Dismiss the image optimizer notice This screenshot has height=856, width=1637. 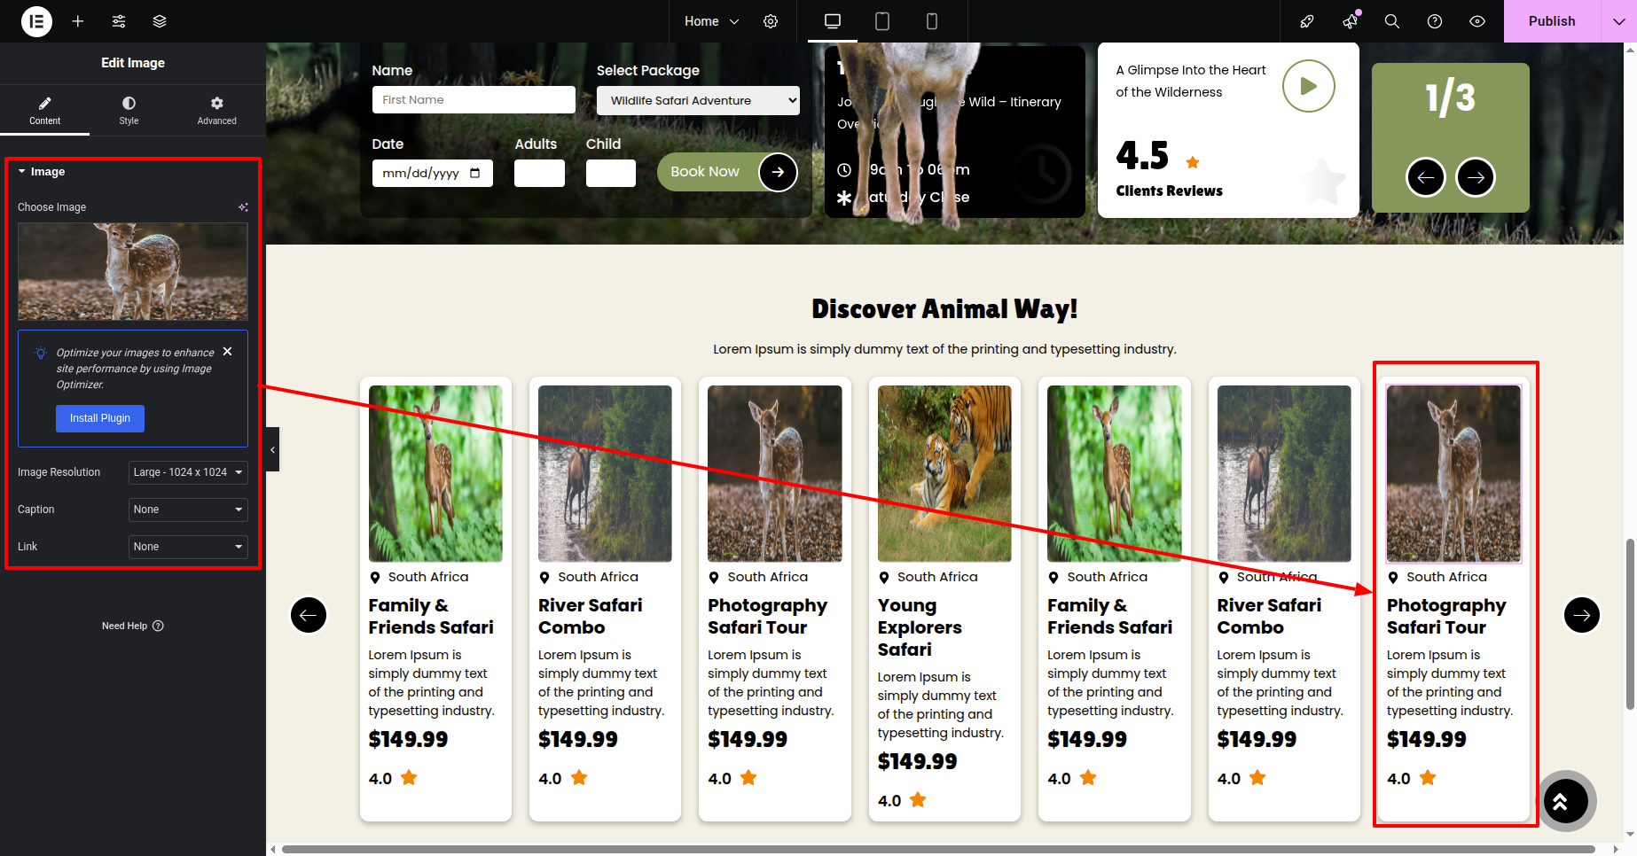pyautogui.click(x=228, y=352)
